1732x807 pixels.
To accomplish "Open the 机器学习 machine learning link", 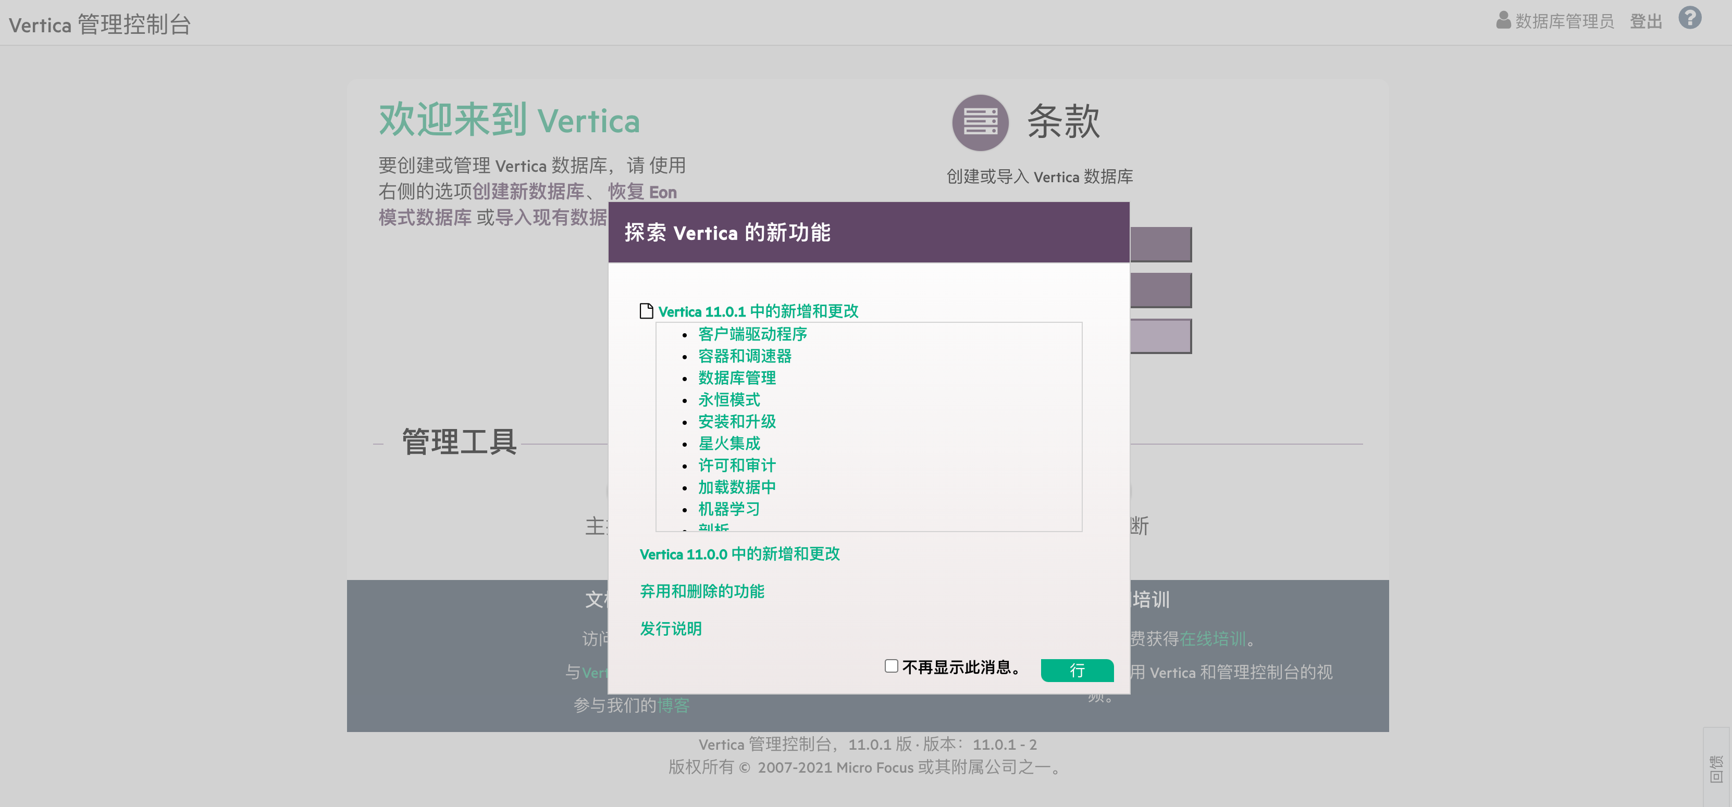I will (729, 509).
